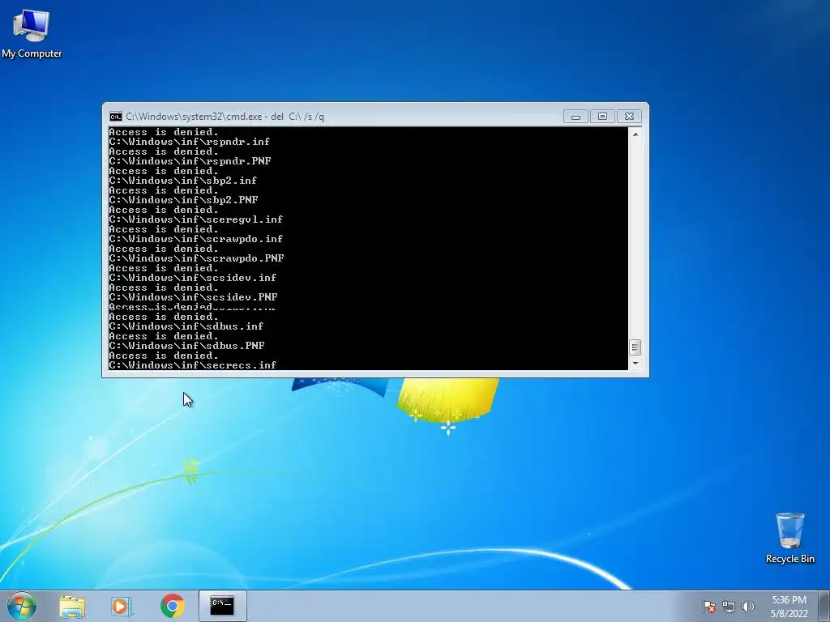Viewport: 830px width, 622px height.
Task: Open Google Chrome from the taskbar
Action: (x=172, y=606)
